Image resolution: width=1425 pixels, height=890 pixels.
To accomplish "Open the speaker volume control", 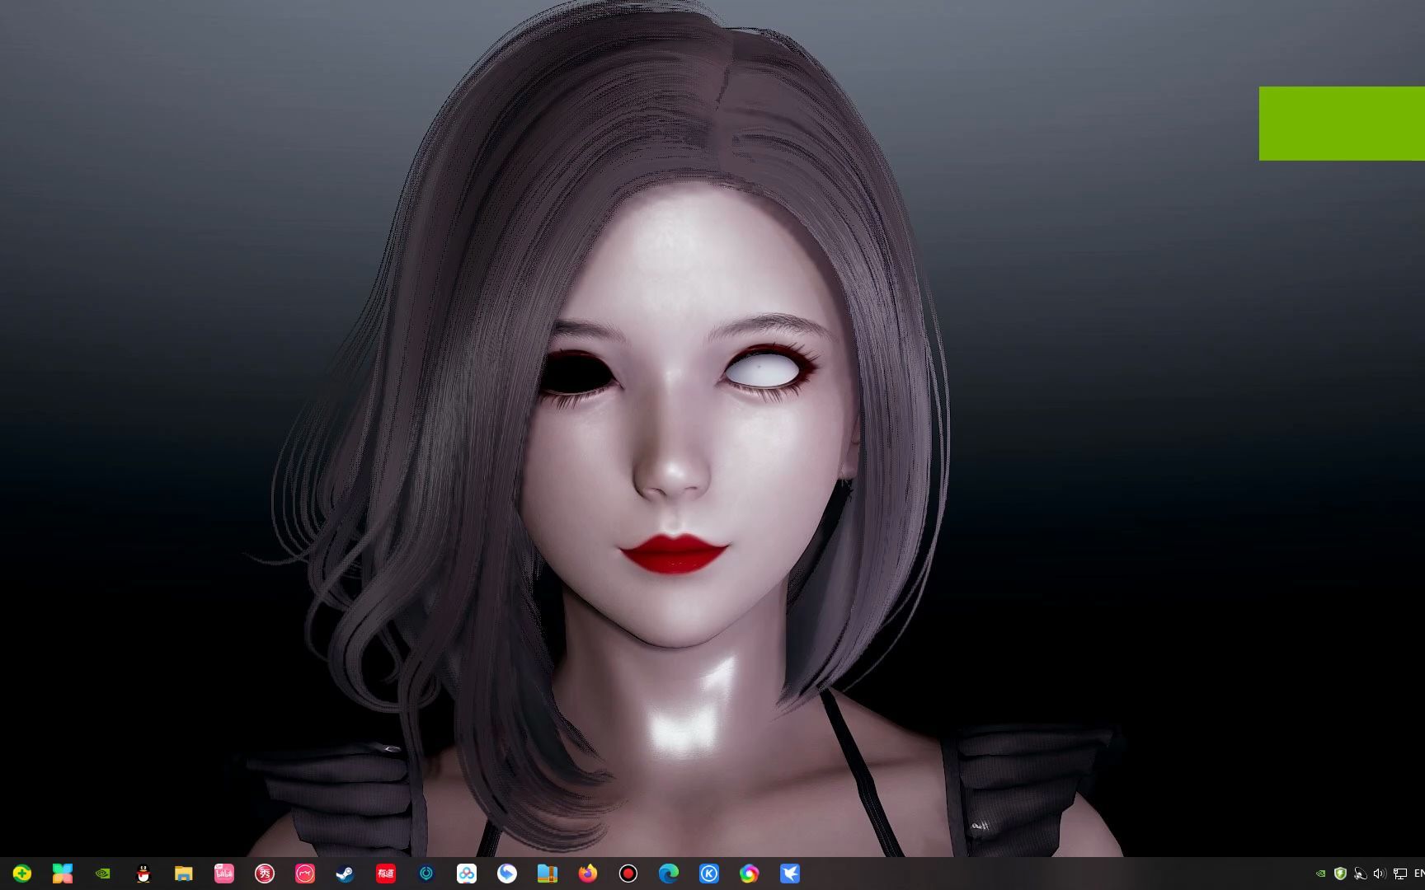I will click(1380, 874).
